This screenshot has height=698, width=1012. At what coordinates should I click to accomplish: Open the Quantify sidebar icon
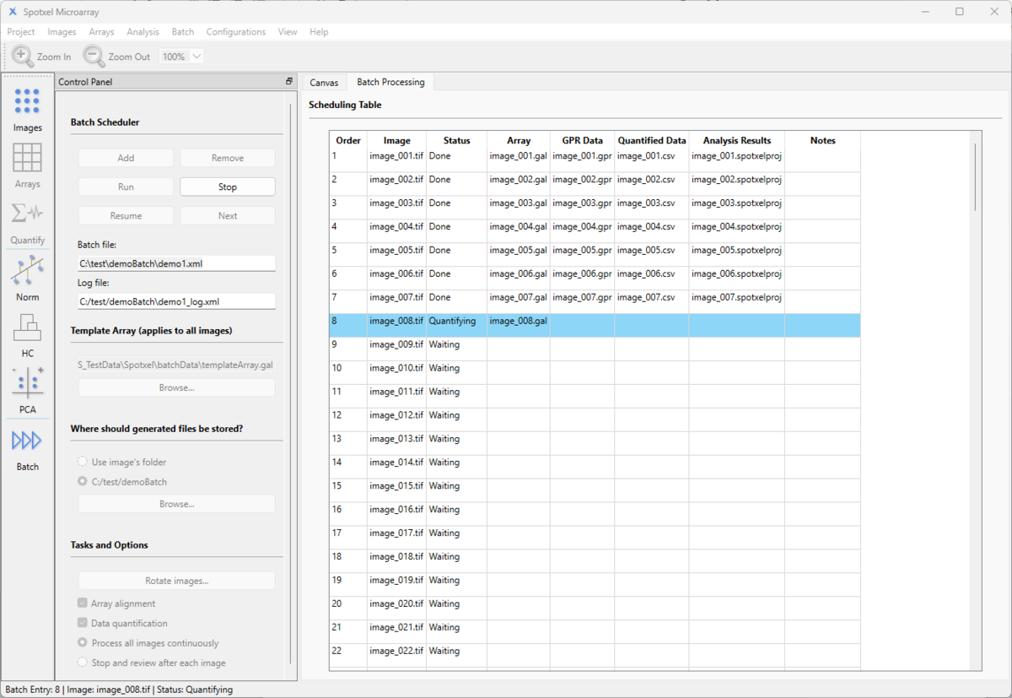click(x=27, y=214)
